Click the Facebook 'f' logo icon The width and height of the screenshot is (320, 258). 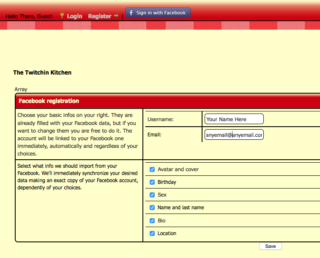131,13
